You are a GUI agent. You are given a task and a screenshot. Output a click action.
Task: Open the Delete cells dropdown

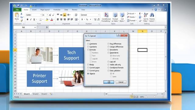[132, 17]
